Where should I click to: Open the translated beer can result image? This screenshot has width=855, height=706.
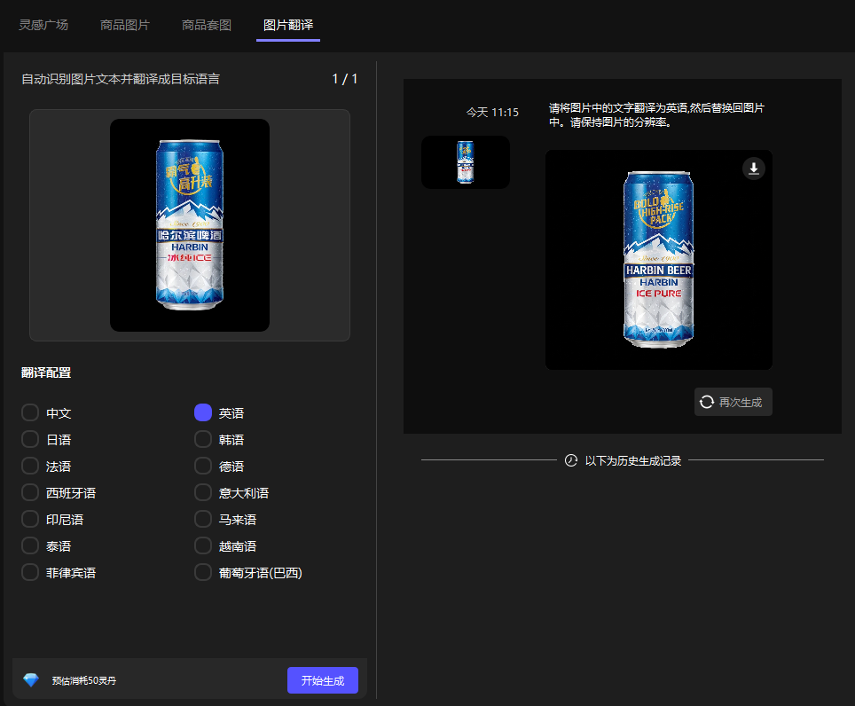pos(658,260)
